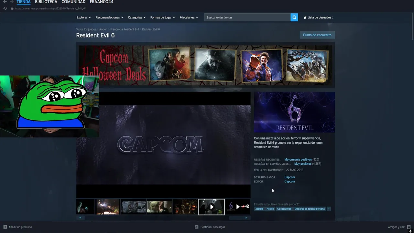The height and width of the screenshot is (233, 414).
Task: Open the Categorías dropdown
Action: point(137,17)
